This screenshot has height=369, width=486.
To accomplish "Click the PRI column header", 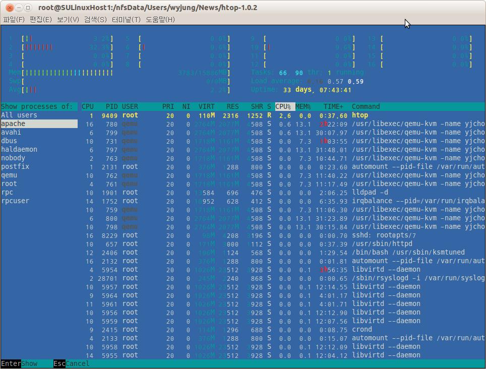I will 168,106.
